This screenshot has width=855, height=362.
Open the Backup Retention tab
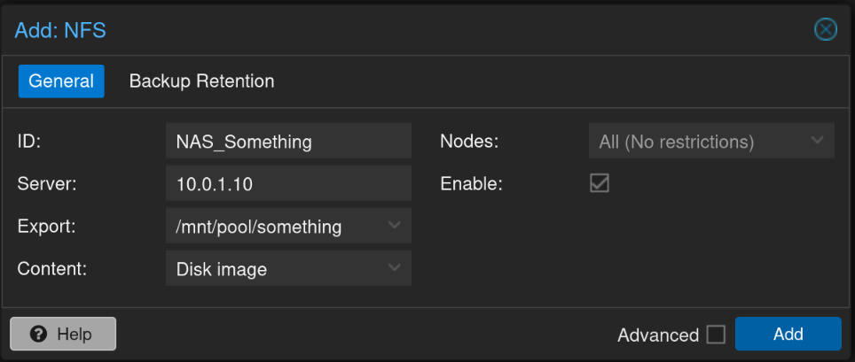[201, 81]
